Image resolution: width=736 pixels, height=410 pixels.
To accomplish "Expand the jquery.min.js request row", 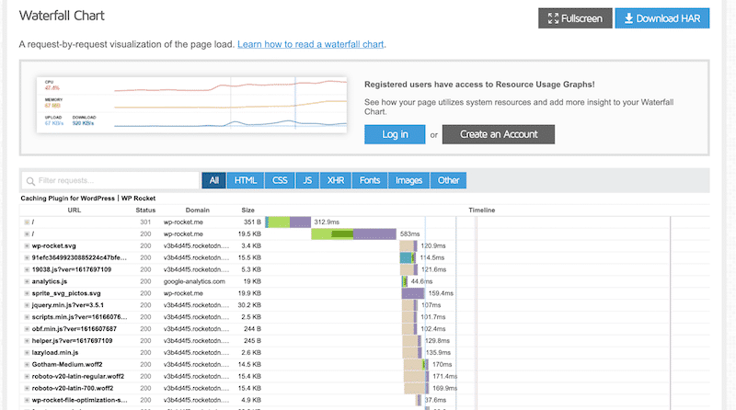I will point(27,305).
